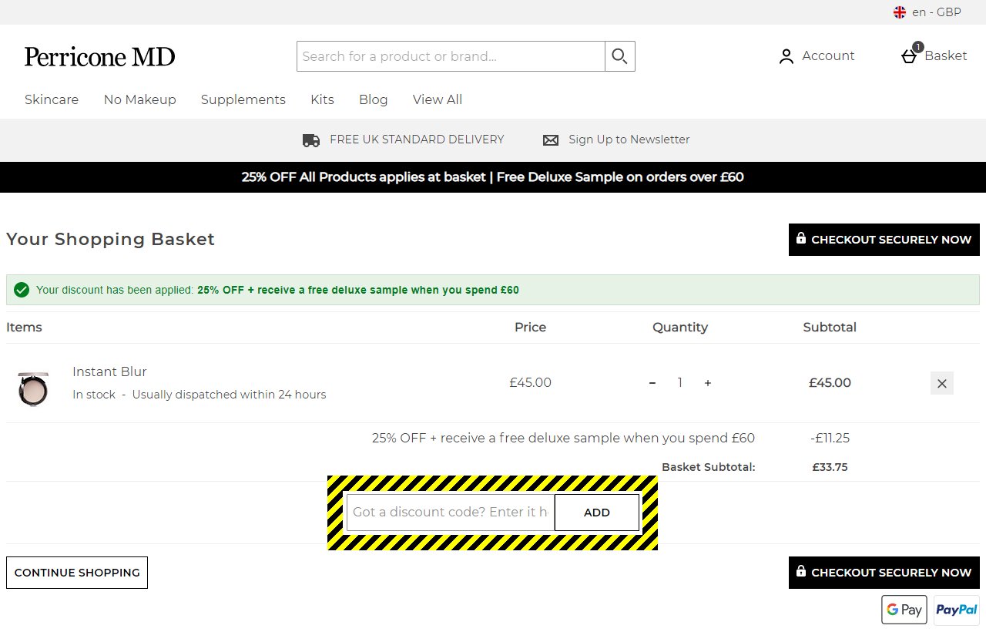Click the search magnifier icon
This screenshot has width=986, height=632.
(x=619, y=56)
